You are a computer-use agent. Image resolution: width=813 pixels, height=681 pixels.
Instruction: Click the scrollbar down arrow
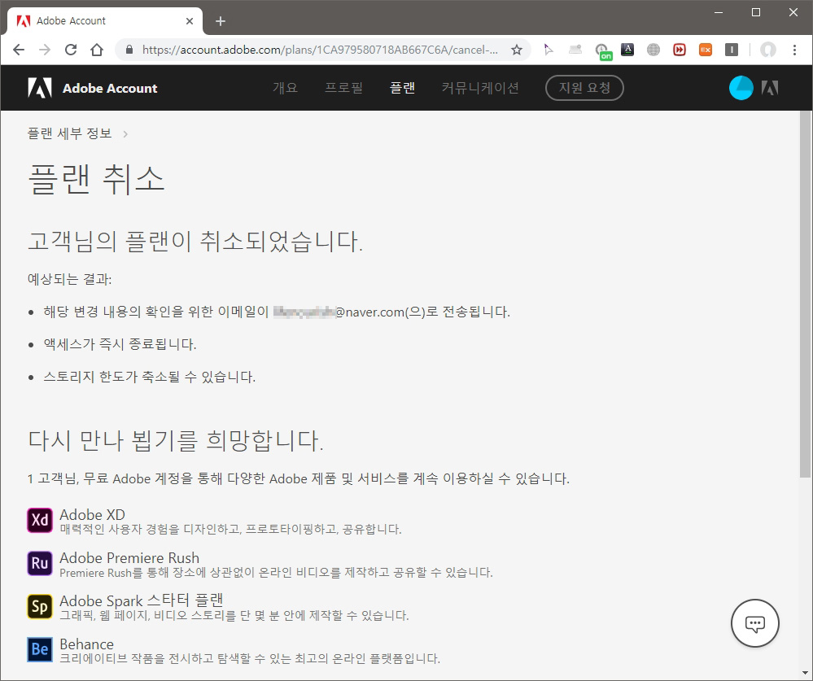[805, 674]
